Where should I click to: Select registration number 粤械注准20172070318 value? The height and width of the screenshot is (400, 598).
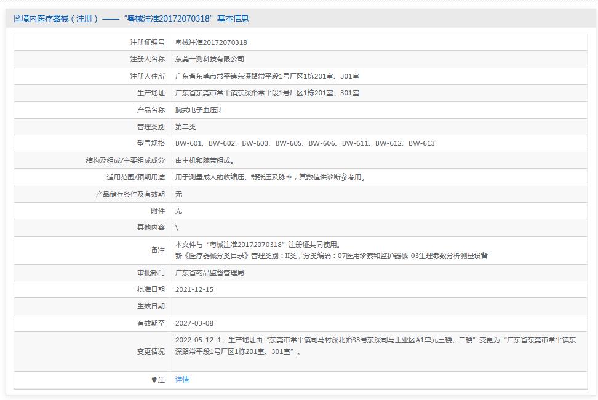tap(211, 42)
